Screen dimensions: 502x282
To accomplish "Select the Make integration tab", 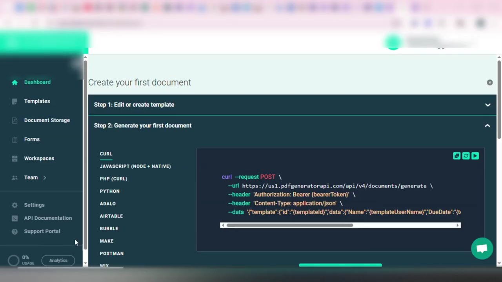I will point(106,241).
